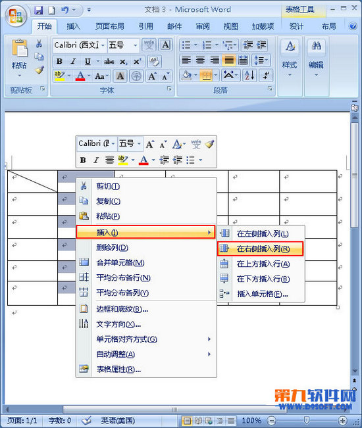Toggle Bold in the ribbon font group

coord(59,62)
